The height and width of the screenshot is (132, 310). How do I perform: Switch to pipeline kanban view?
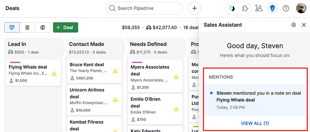[x=12, y=27]
